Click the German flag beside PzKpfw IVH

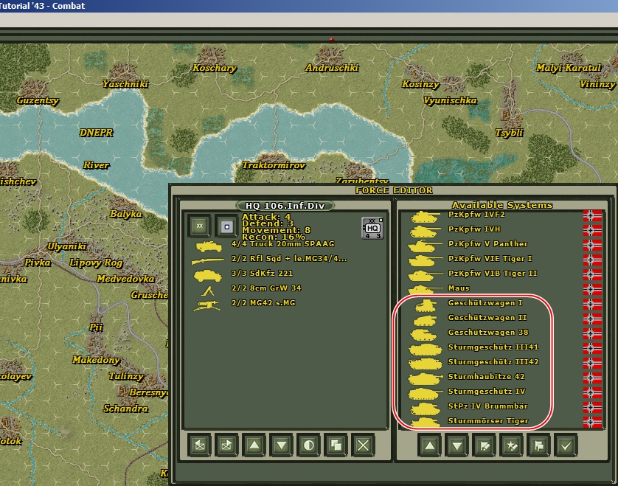[592, 230]
